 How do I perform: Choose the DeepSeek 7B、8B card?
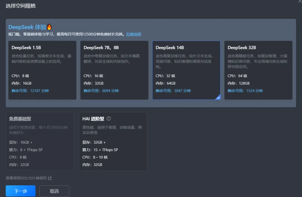[114, 70]
